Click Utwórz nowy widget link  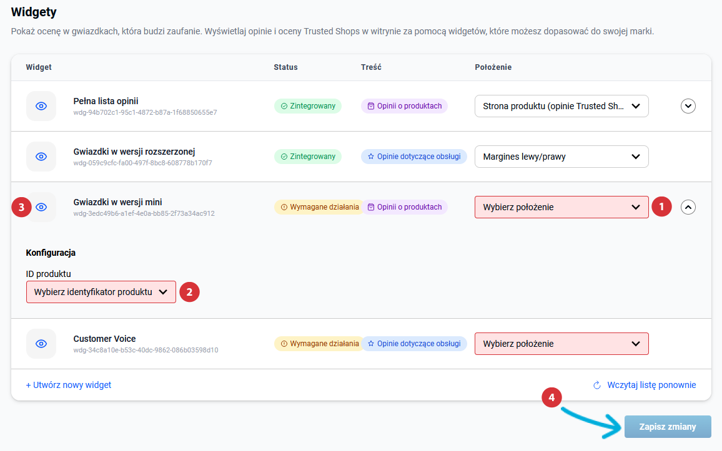[x=69, y=385]
